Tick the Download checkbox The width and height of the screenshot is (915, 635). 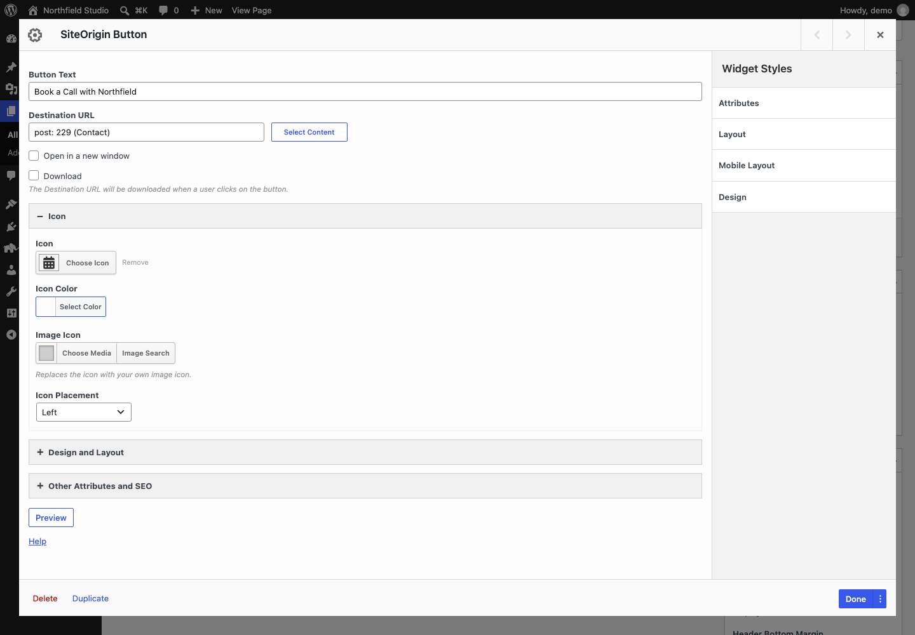[x=34, y=176]
